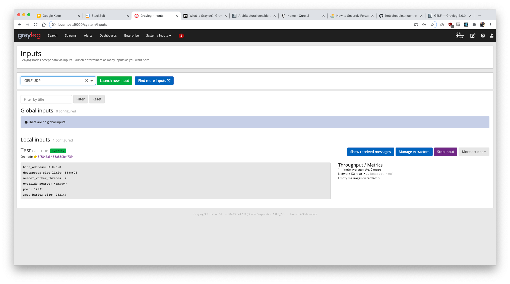
Task: Click the message throughput indicator top-right
Action: (459, 35)
